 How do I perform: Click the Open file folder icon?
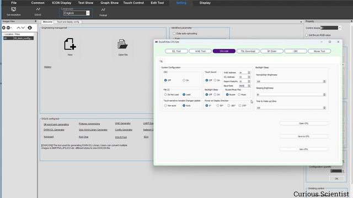coord(122,44)
